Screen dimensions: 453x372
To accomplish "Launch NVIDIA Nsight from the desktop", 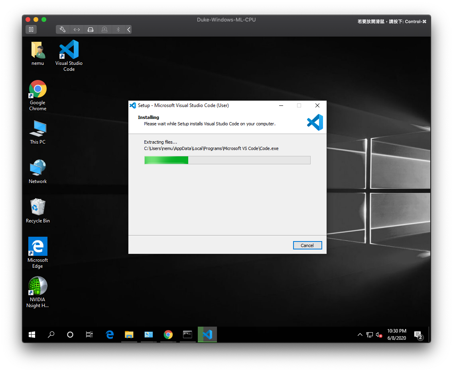I will click(37, 286).
